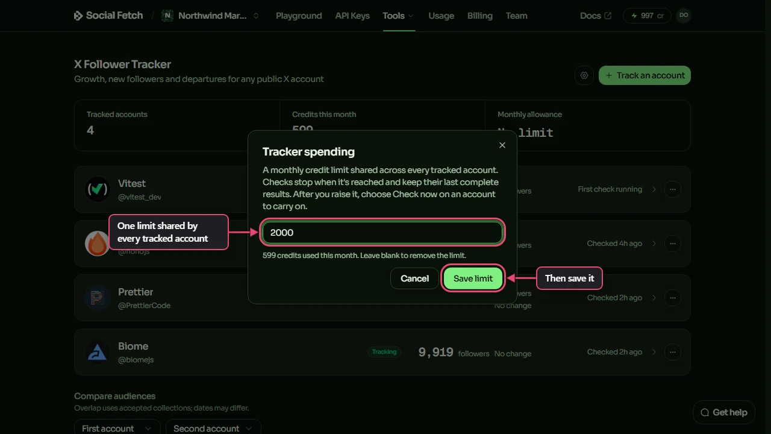Expand the Vitest row chevron

[x=654, y=189]
